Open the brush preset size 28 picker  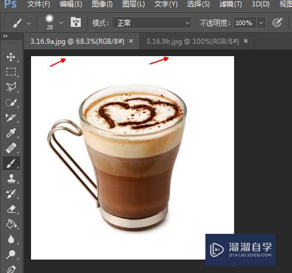tap(50, 23)
